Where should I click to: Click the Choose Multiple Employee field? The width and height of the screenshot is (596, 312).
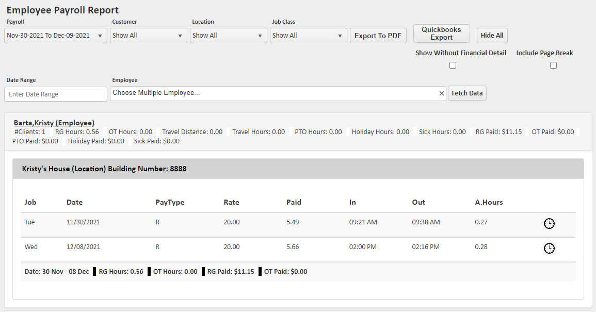(273, 93)
